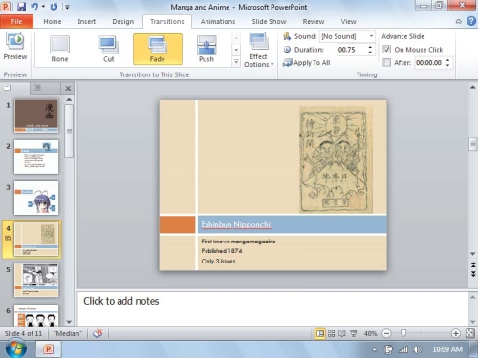Select slide 5 thumbnail
478x358 pixels.
point(36,280)
